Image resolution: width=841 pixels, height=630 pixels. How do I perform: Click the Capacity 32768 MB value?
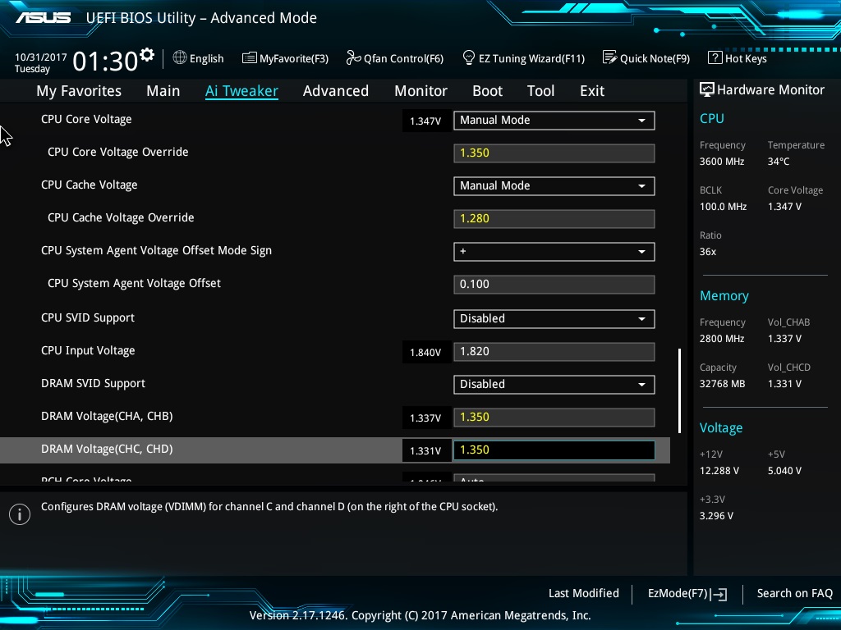723,384
